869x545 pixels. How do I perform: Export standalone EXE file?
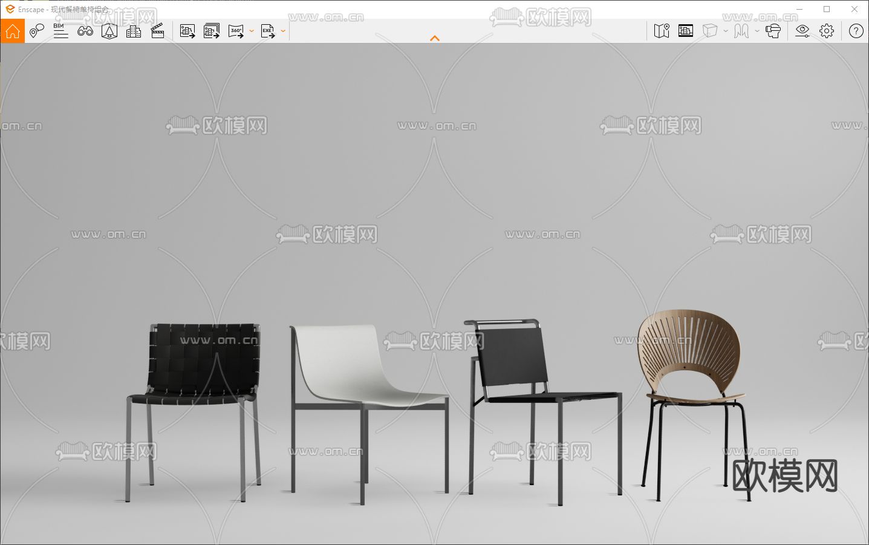click(x=268, y=31)
